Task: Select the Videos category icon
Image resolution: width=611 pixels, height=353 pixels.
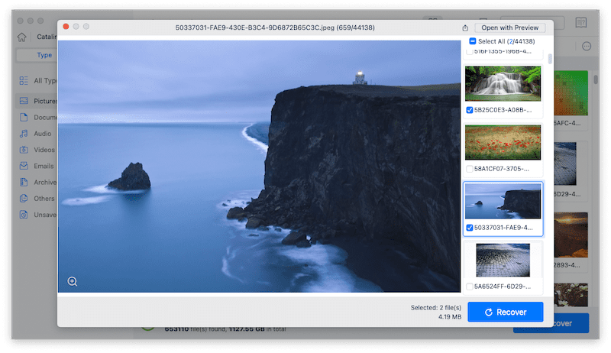Action: click(24, 150)
